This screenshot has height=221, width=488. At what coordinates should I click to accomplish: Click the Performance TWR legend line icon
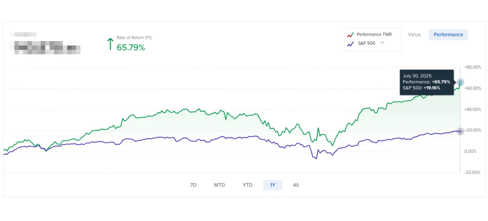pyautogui.click(x=351, y=35)
